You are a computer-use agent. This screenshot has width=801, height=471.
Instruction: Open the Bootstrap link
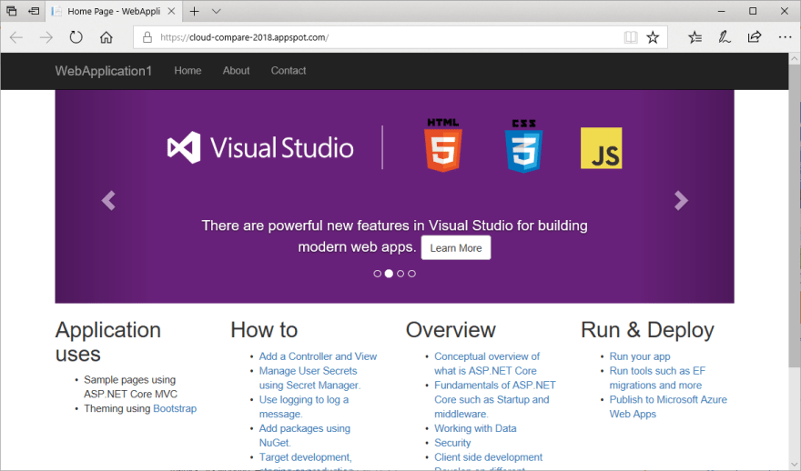click(175, 409)
